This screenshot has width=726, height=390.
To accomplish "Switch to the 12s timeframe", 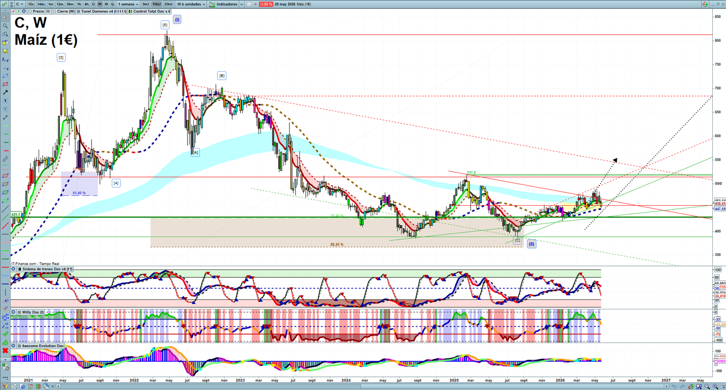I will click(31, 4).
